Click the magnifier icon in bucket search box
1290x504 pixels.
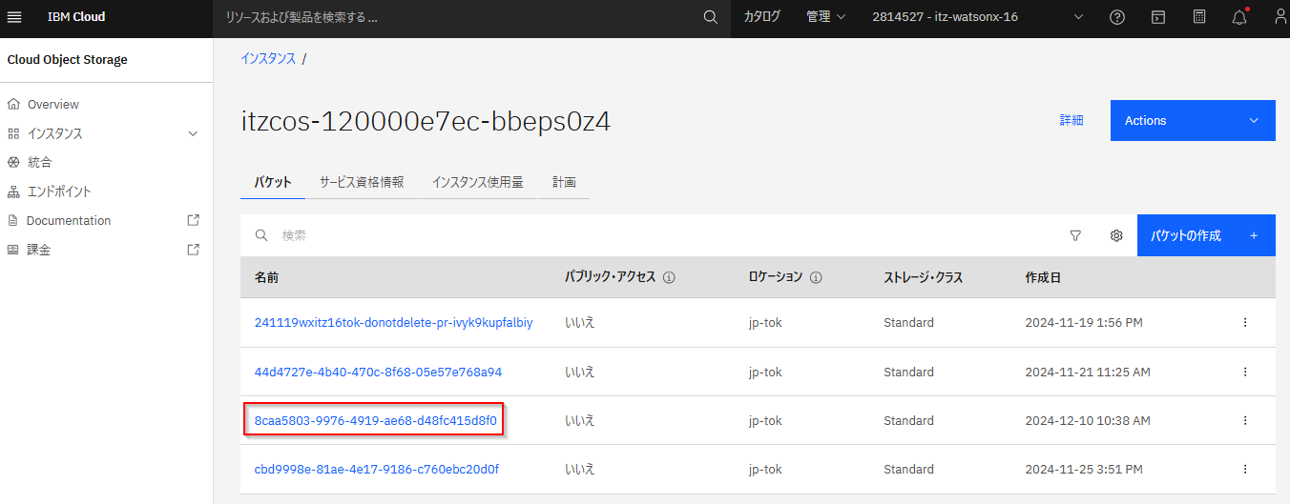tap(261, 235)
